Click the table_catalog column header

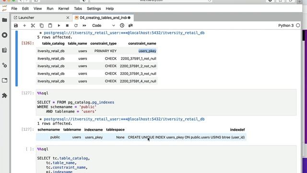point(53,44)
